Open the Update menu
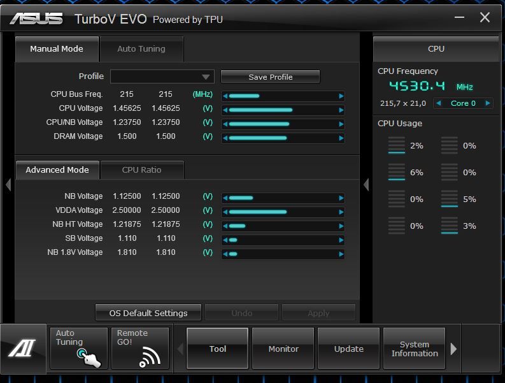The height and width of the screenshot is (383, 505). click(x=348, y=349)
